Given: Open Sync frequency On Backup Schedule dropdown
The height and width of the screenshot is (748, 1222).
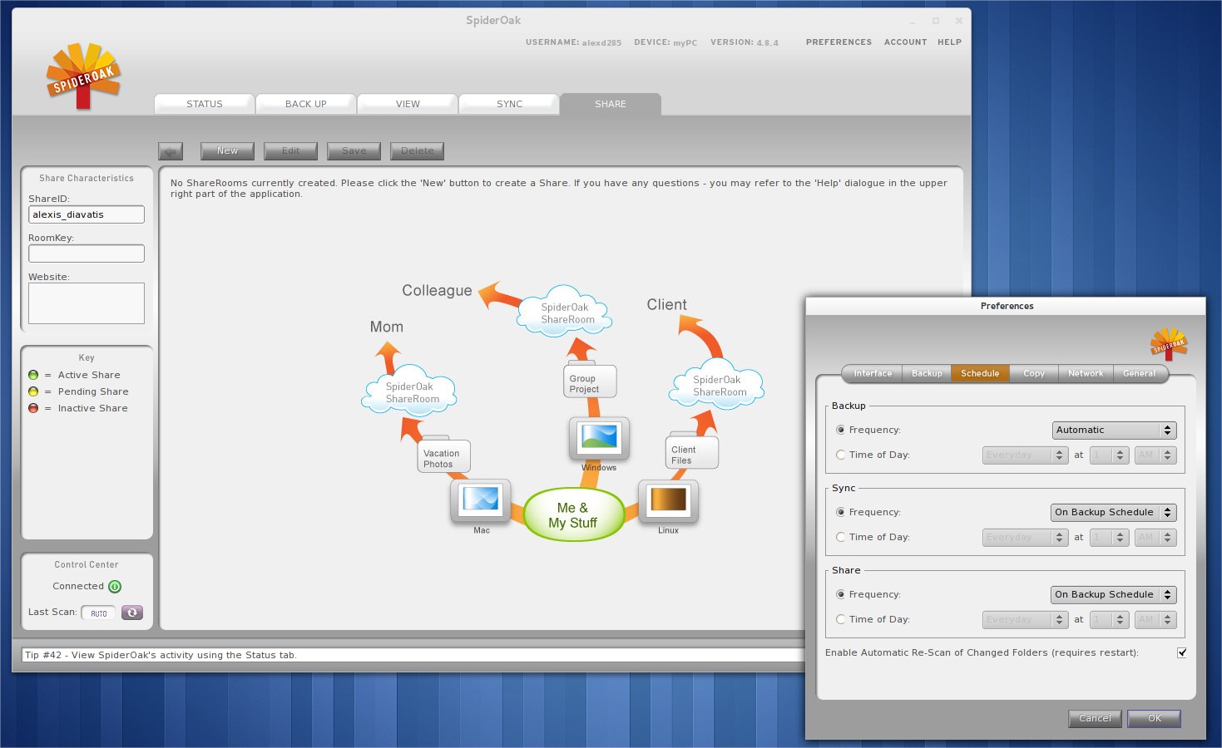Looking at the screenshot, I should coord(1113,512).
